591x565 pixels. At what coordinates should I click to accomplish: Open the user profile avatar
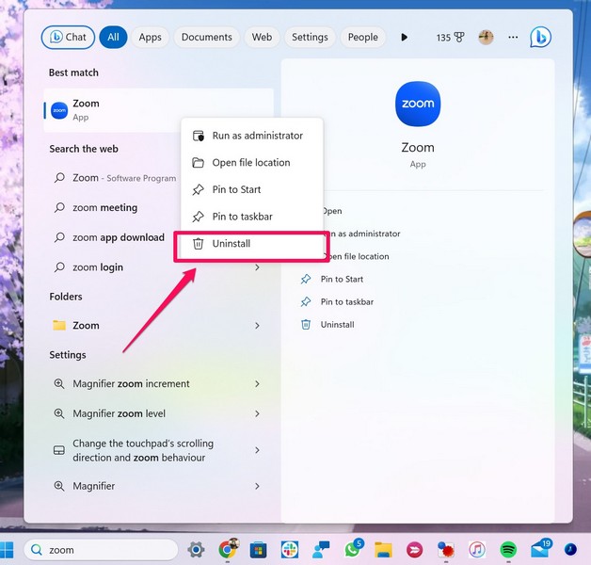point(486,38)
